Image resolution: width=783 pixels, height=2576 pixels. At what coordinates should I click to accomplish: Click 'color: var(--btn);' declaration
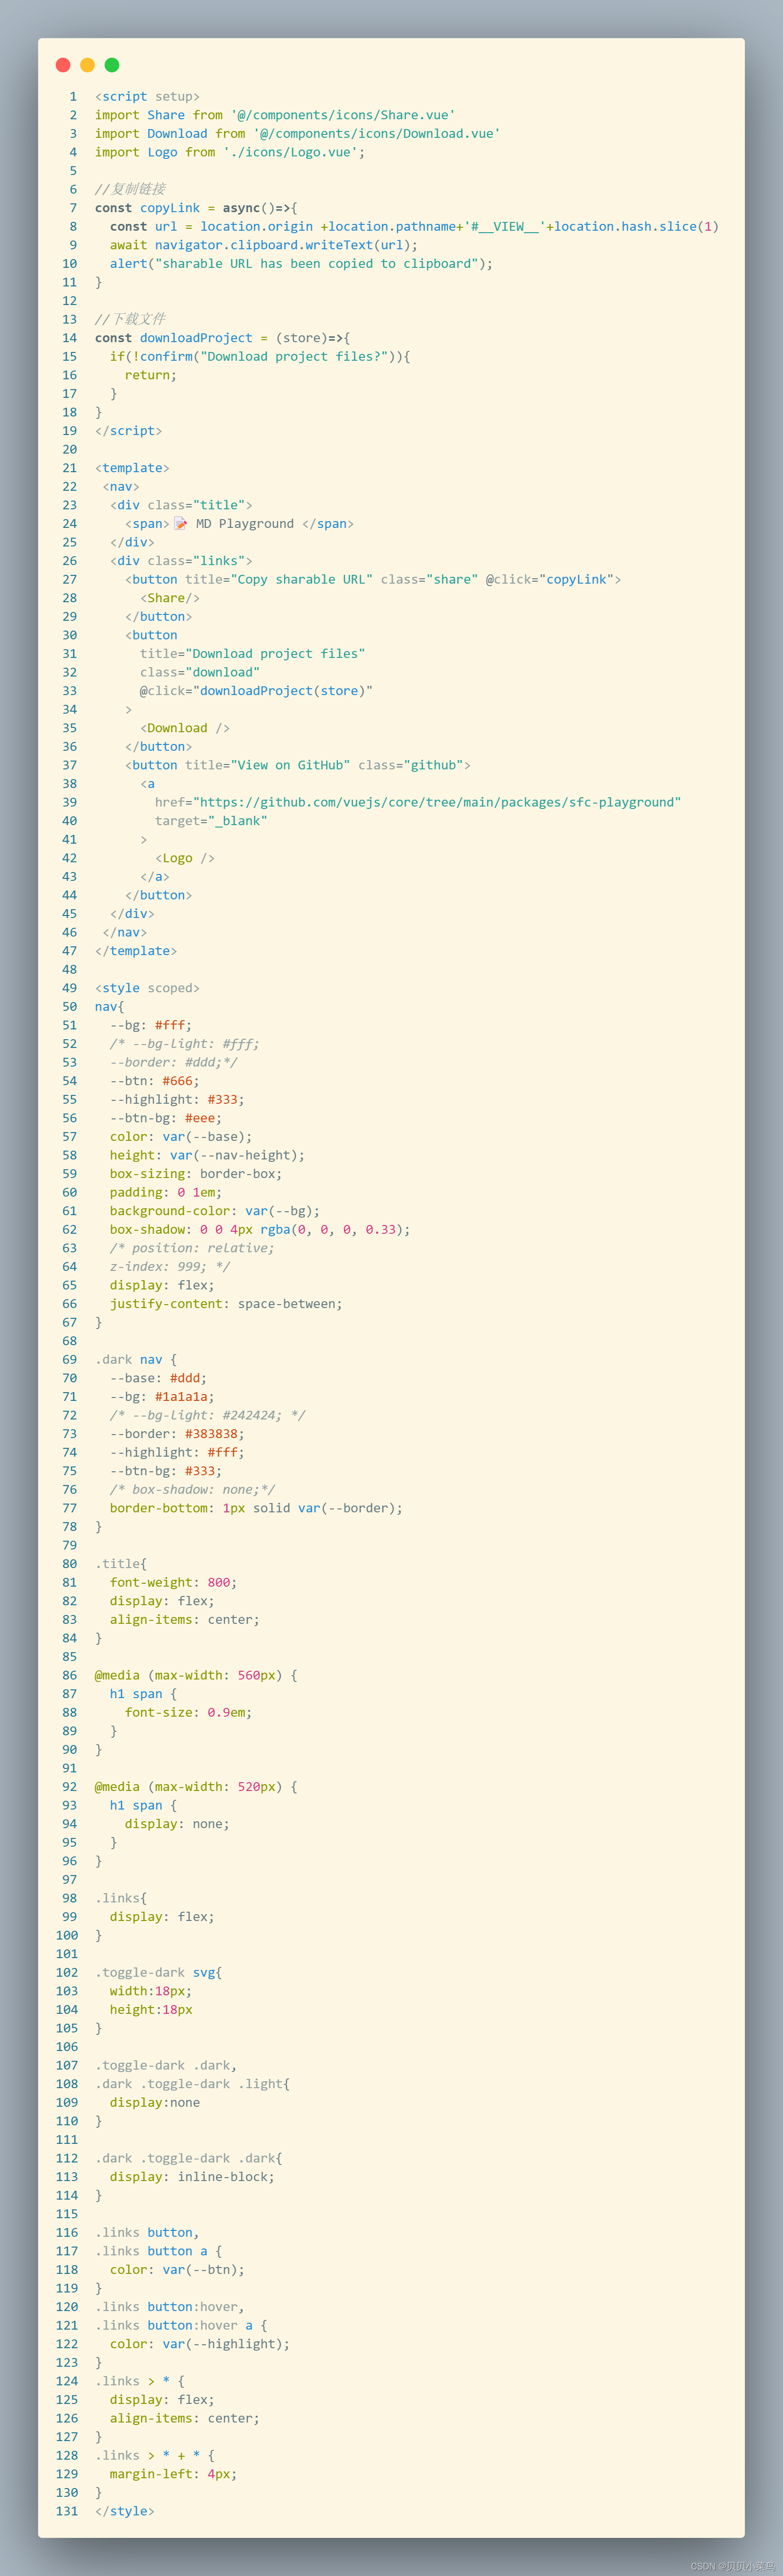tap(177, 2270)
